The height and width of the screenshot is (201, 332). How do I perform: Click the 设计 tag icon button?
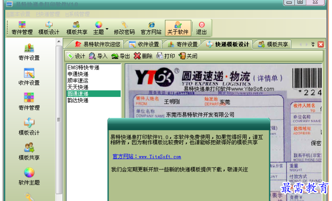click(x=76, y=56)
